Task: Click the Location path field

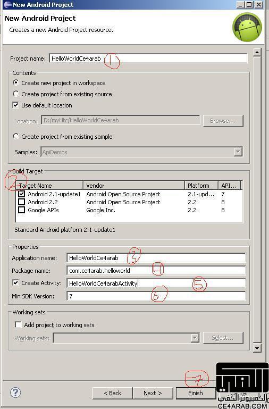Action: point(121,120)
